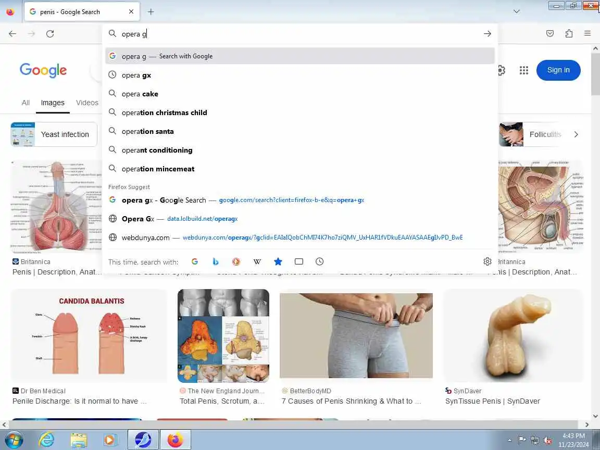
Task: Click the horizontal scrollbar right arrow
Action: pyautogui.click(x=587, y=424)
